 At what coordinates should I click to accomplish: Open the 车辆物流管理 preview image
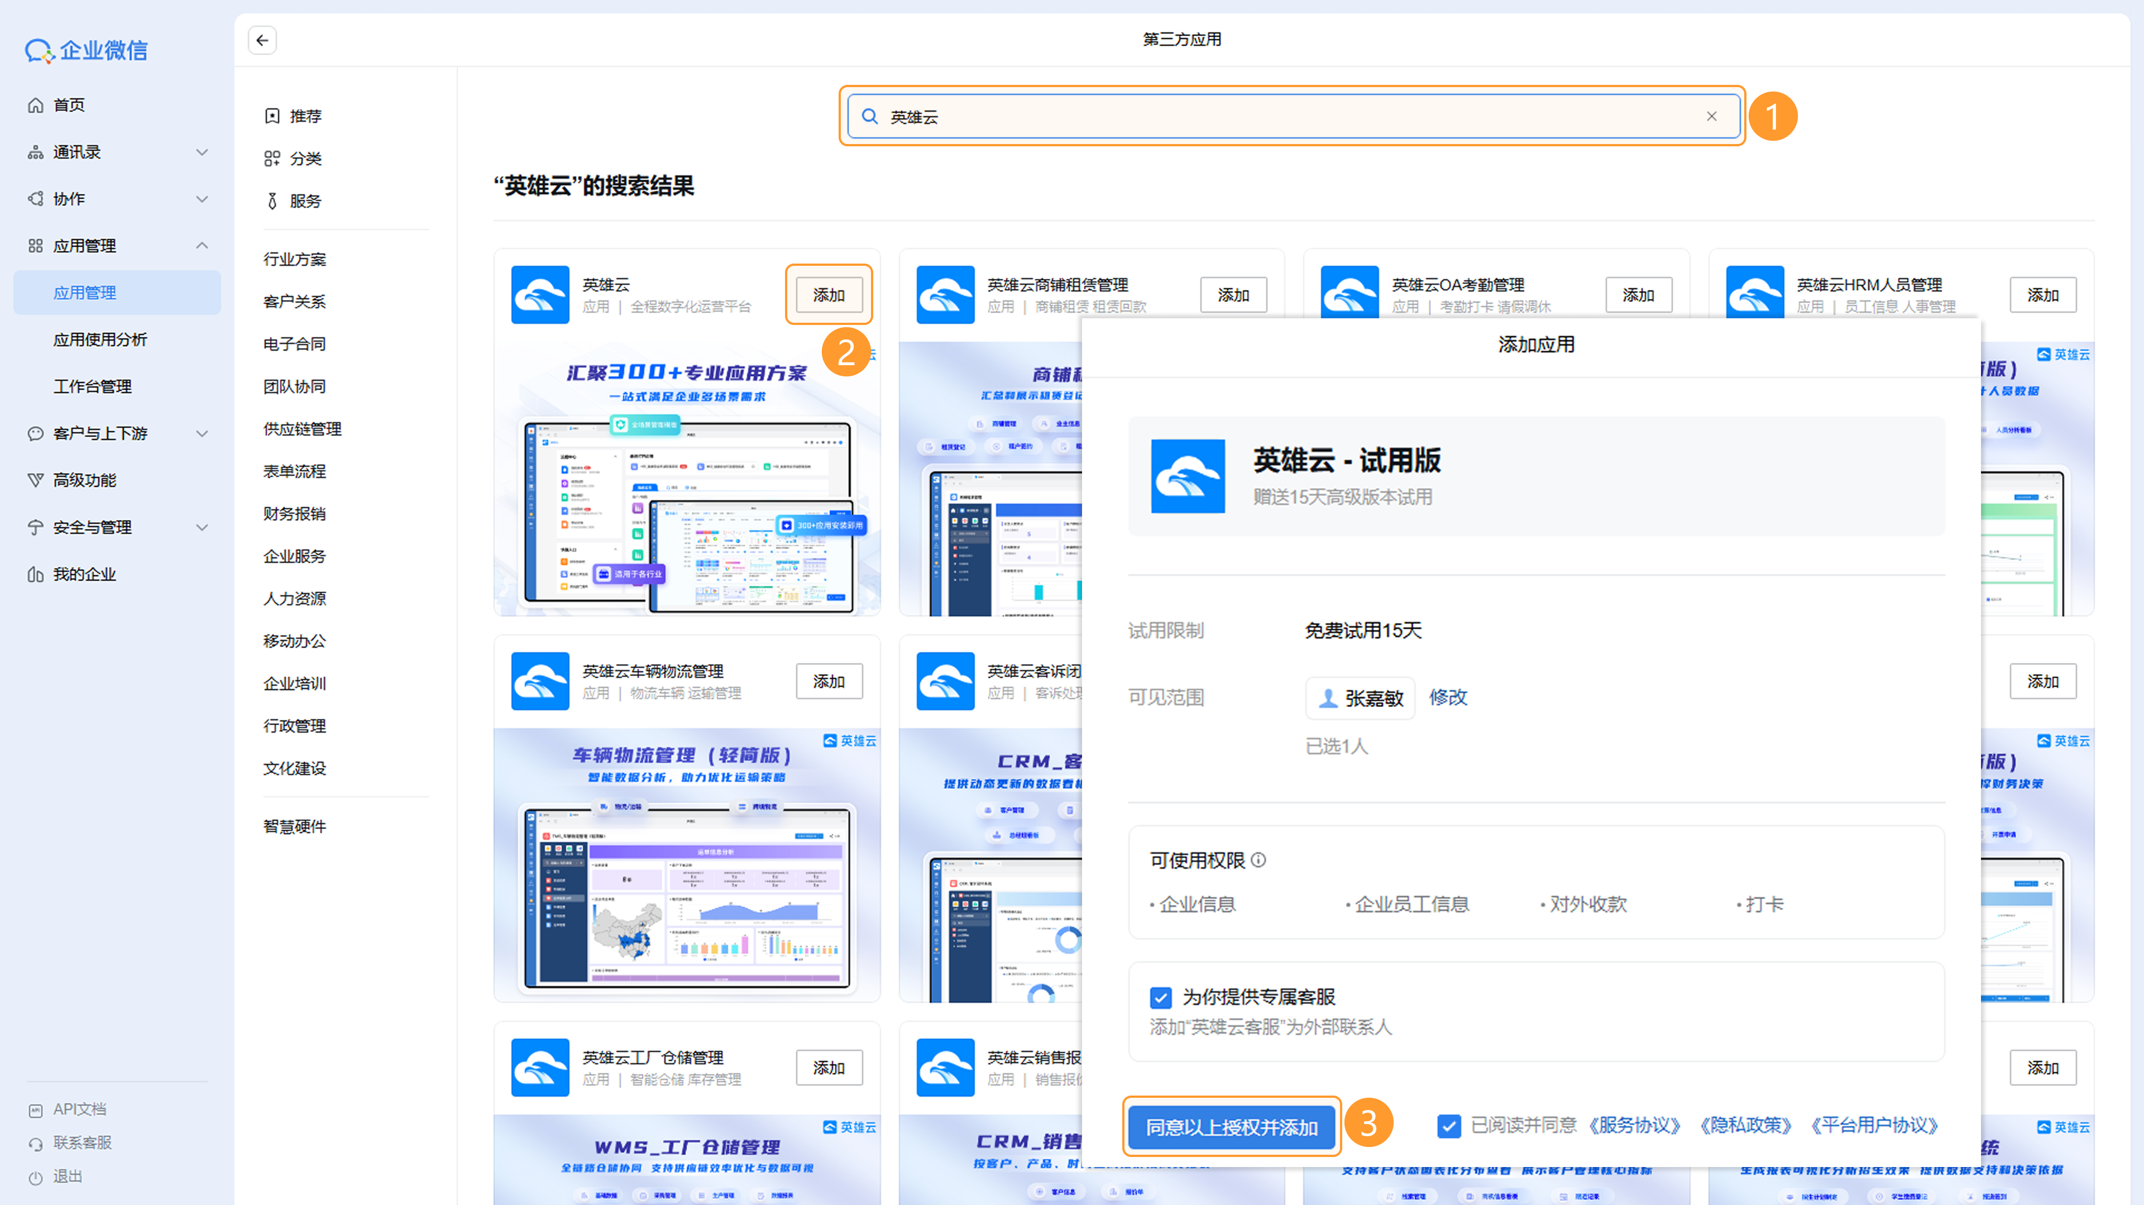[687, 866]
